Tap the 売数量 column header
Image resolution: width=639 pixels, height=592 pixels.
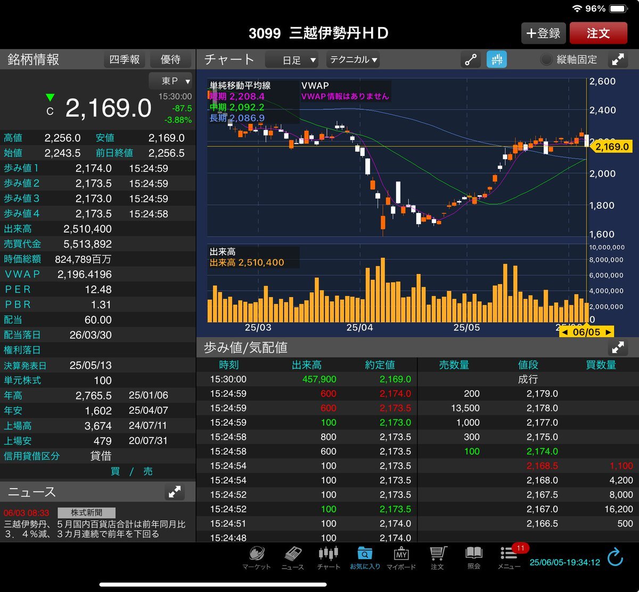(x=454, y=365)
